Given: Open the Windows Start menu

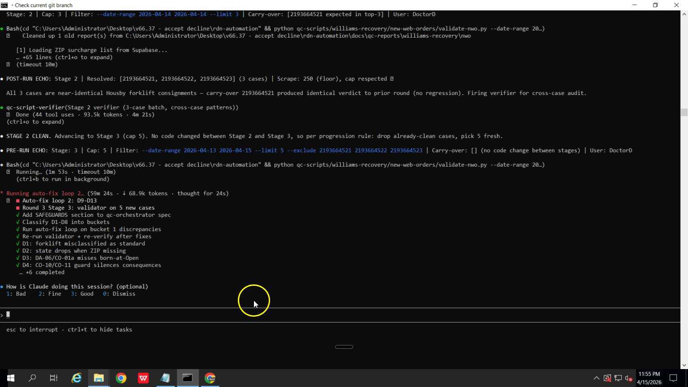Looking at the screenshot, I should click(10, 378).
